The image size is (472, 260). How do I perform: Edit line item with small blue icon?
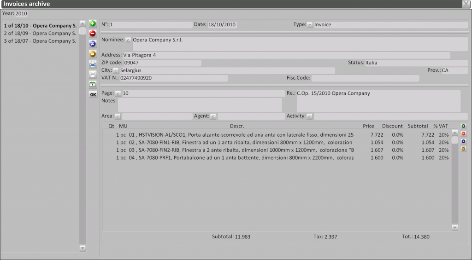pyautogui.click(x=463, y=141)
